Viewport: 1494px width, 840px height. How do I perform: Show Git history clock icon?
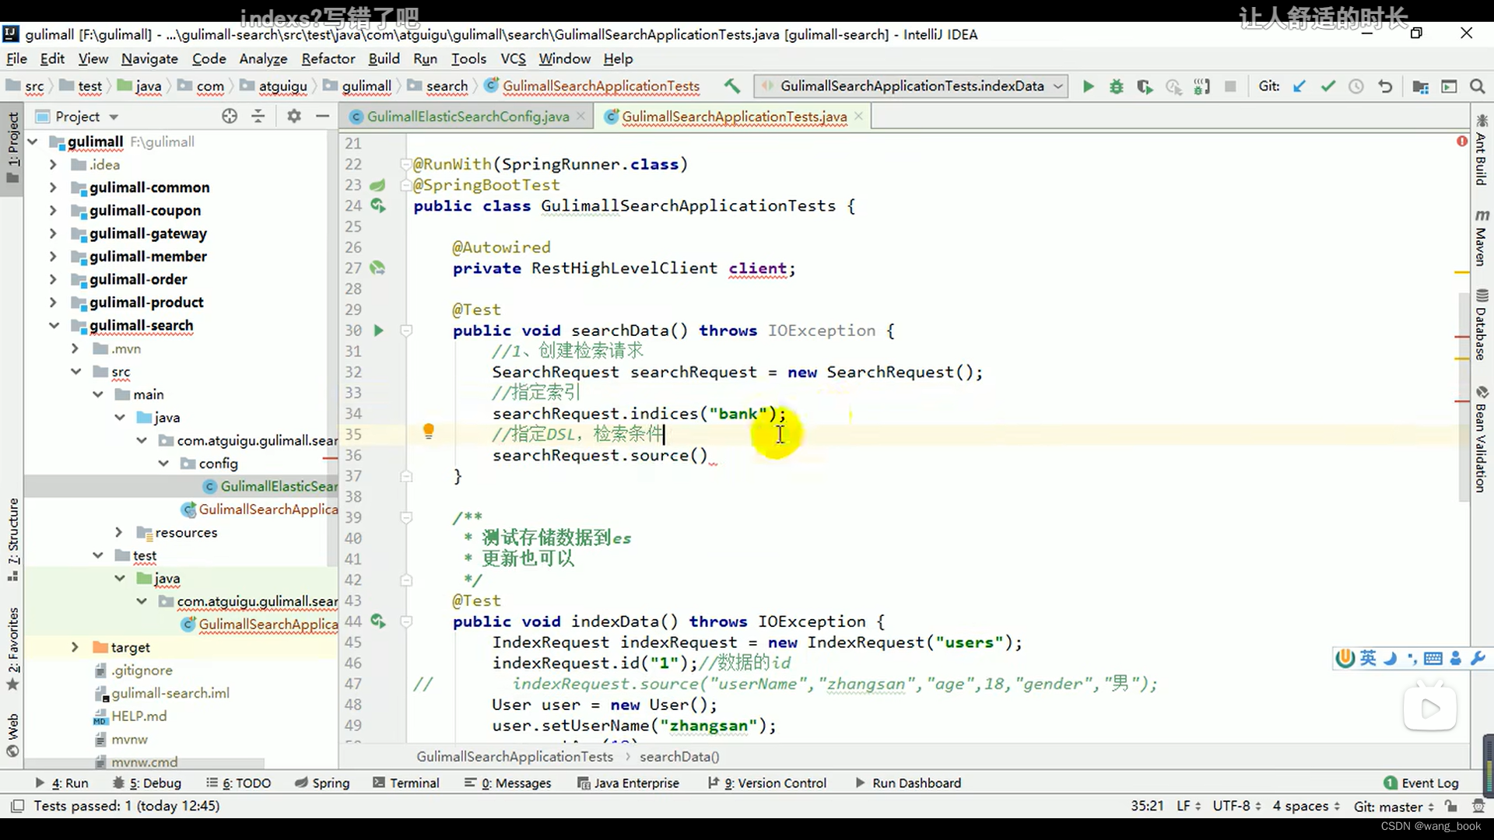tap(1356, 86)
